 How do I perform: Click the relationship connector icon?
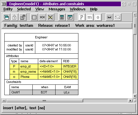pyautogui.click(x=42, y=17)
